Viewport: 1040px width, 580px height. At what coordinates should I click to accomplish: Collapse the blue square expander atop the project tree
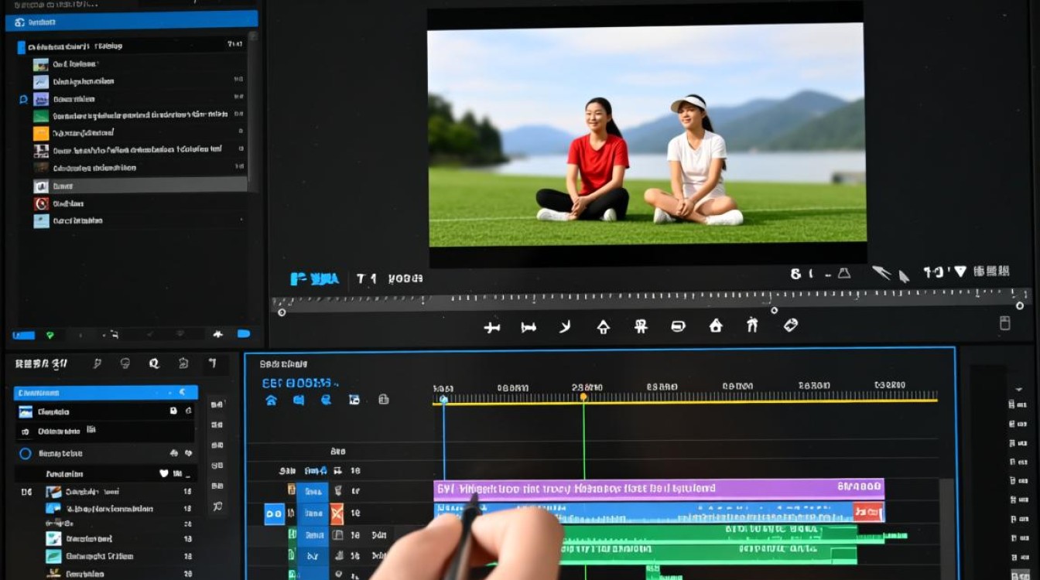(x=21, y=46)
